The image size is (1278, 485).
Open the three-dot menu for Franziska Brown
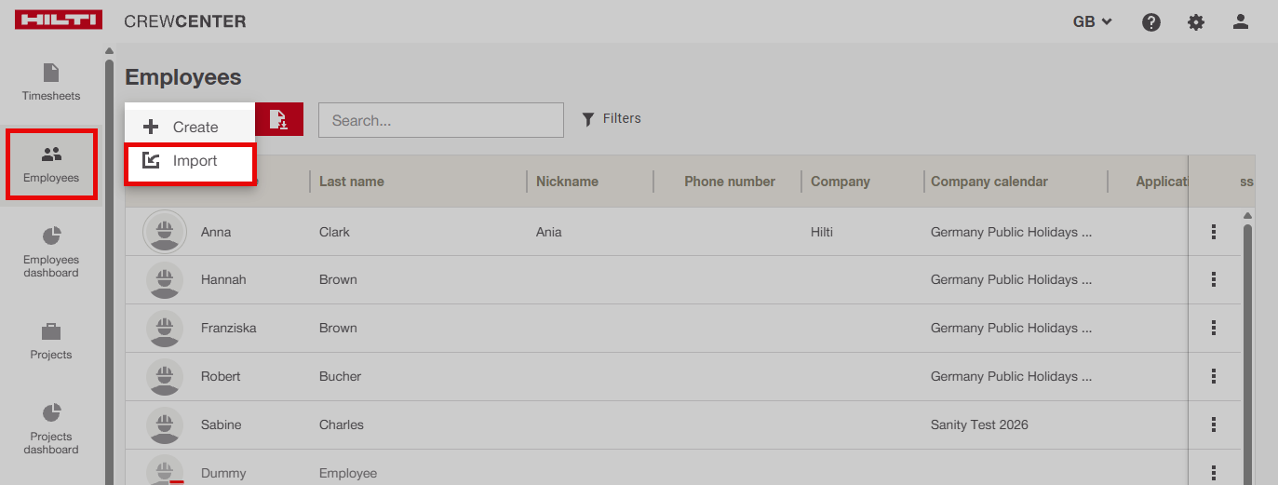[1214, 328]
